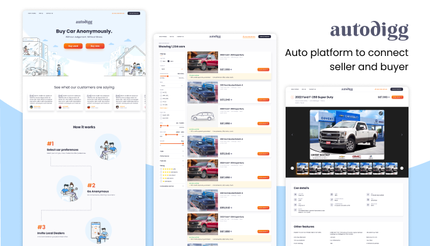Click the white circular left arrow of the thumbnail strip
This screenshot has height=246, width=430.
pyautogui.click(x=292, y=168)
